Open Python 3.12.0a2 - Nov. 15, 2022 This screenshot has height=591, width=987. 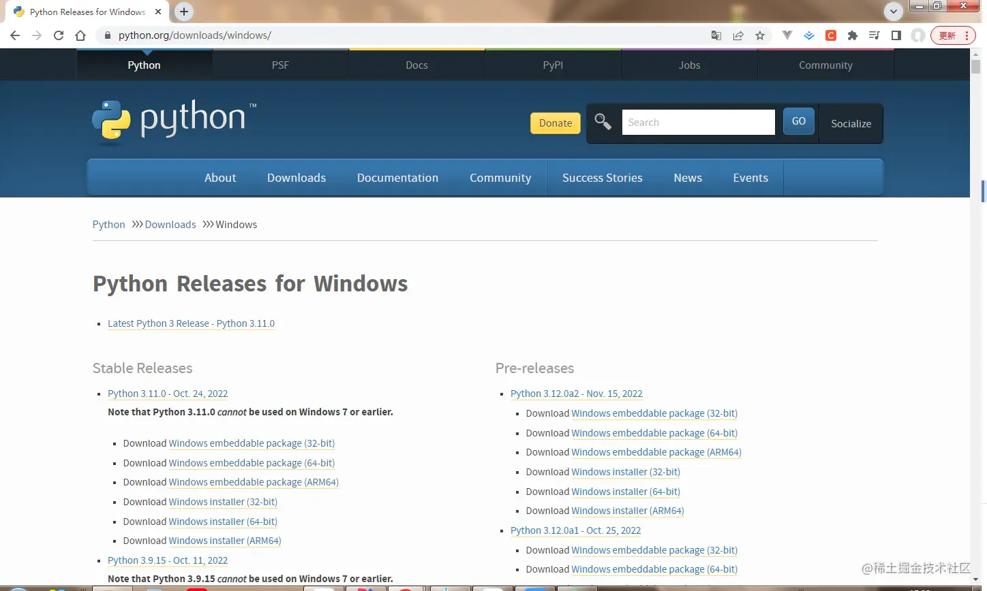click(577, 394)
